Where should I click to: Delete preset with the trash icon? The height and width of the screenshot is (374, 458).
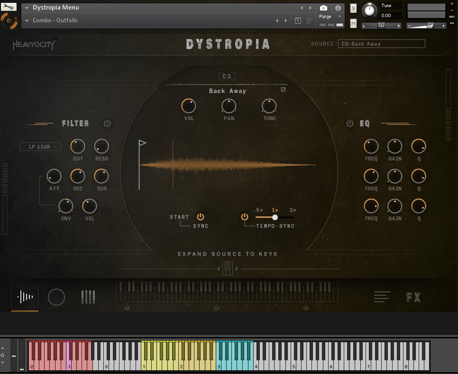coord(309,20)
